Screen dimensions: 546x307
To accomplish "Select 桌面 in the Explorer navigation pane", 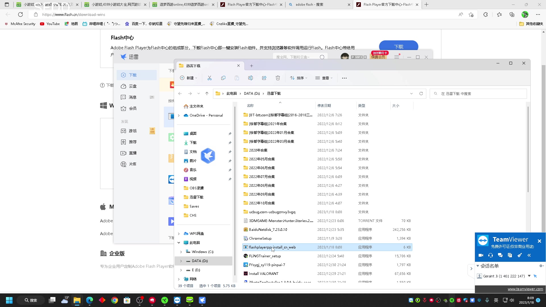I will pyautogui.click(x=193, y=134).
